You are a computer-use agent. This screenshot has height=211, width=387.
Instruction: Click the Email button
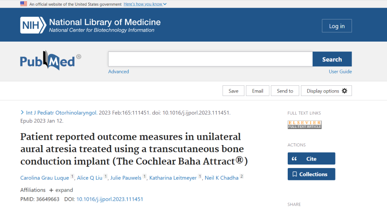[x=258, y=91]
